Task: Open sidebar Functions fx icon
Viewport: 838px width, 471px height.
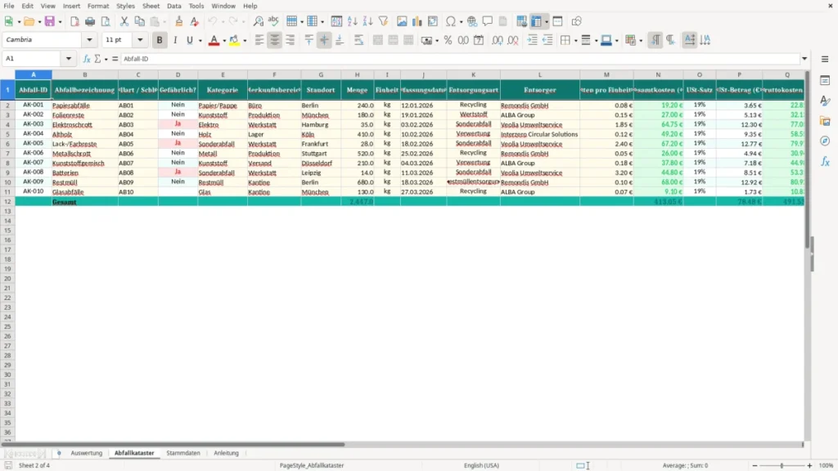Action: tap(825, 161)
